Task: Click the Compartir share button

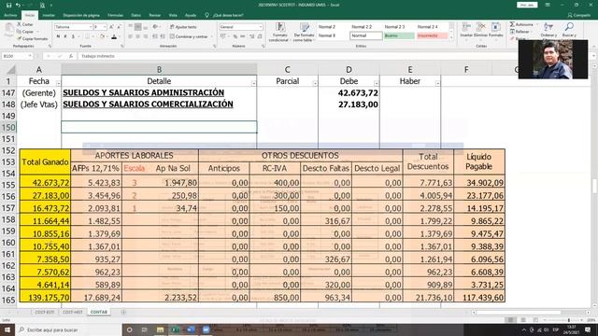Action: pos(579,15)
